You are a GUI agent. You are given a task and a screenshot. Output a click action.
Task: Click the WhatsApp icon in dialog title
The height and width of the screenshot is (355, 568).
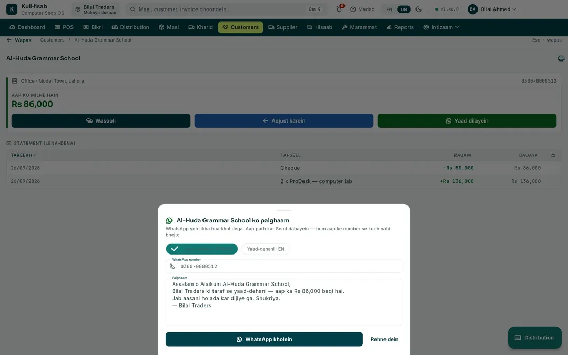[169, 220]
